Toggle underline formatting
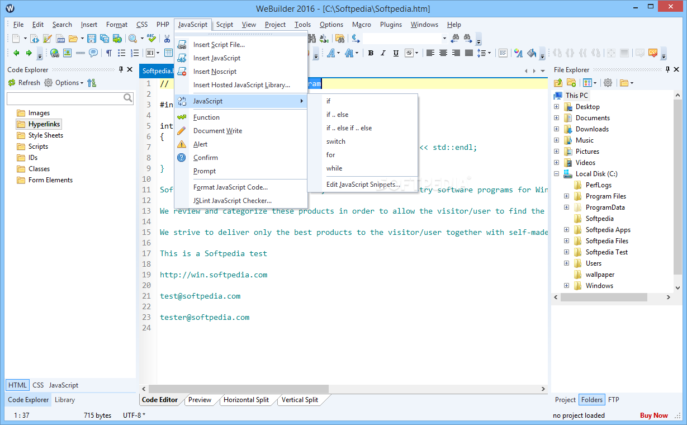This screenshot has height=425, width=687. [x=396, y=53]
